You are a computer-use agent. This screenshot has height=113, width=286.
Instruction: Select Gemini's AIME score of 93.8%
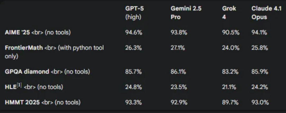[179, 32]
